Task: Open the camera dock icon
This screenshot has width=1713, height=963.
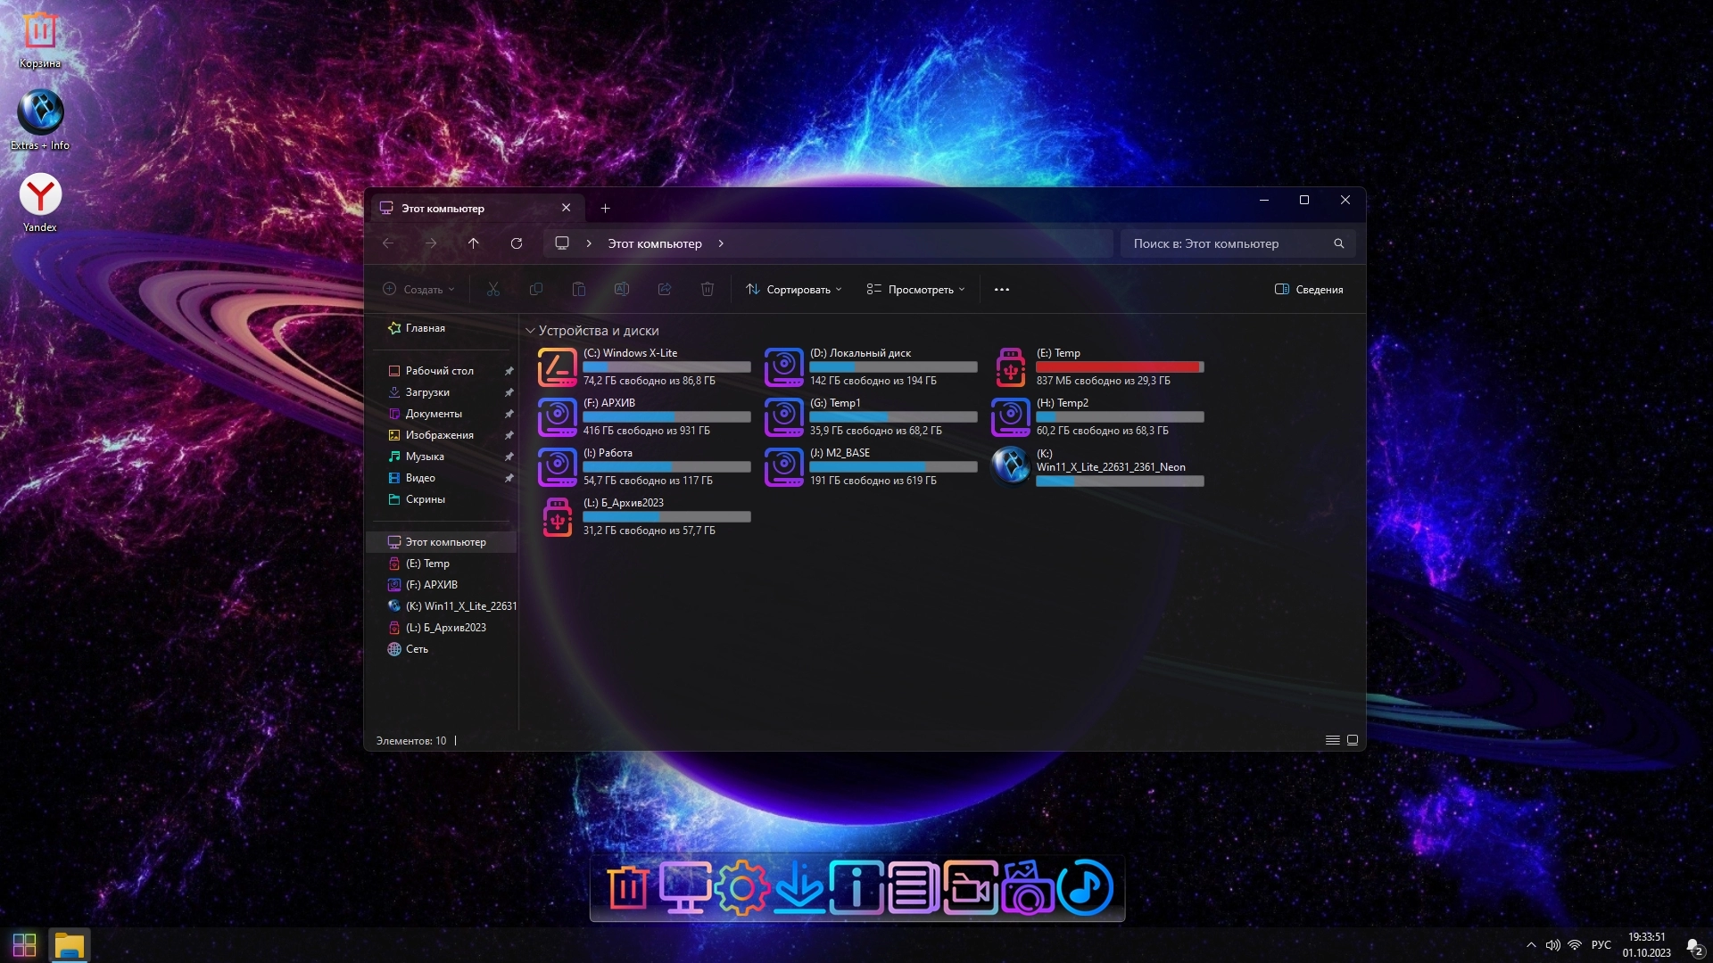Action: click(1027, 888)
